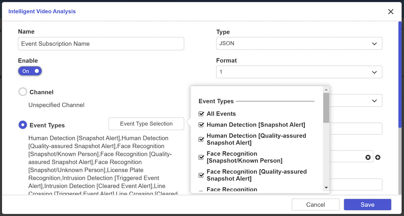This screenshot has height=216, width=404.
Task: Select the Event Types radio button
Action: click(x=23, y=125)
